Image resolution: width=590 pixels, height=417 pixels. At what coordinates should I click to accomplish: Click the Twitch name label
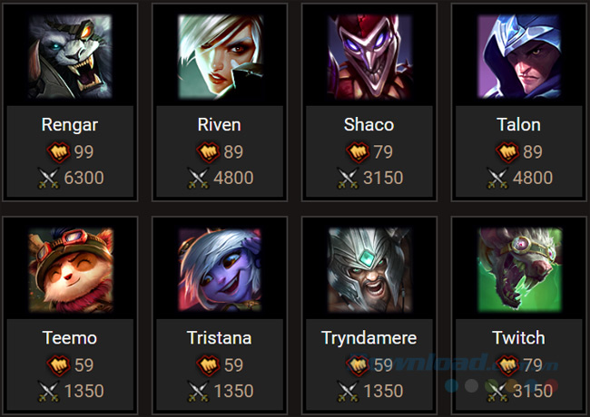tap(518, 338)
